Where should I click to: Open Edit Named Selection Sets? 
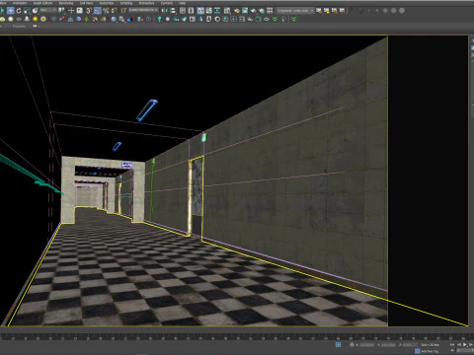123,11
